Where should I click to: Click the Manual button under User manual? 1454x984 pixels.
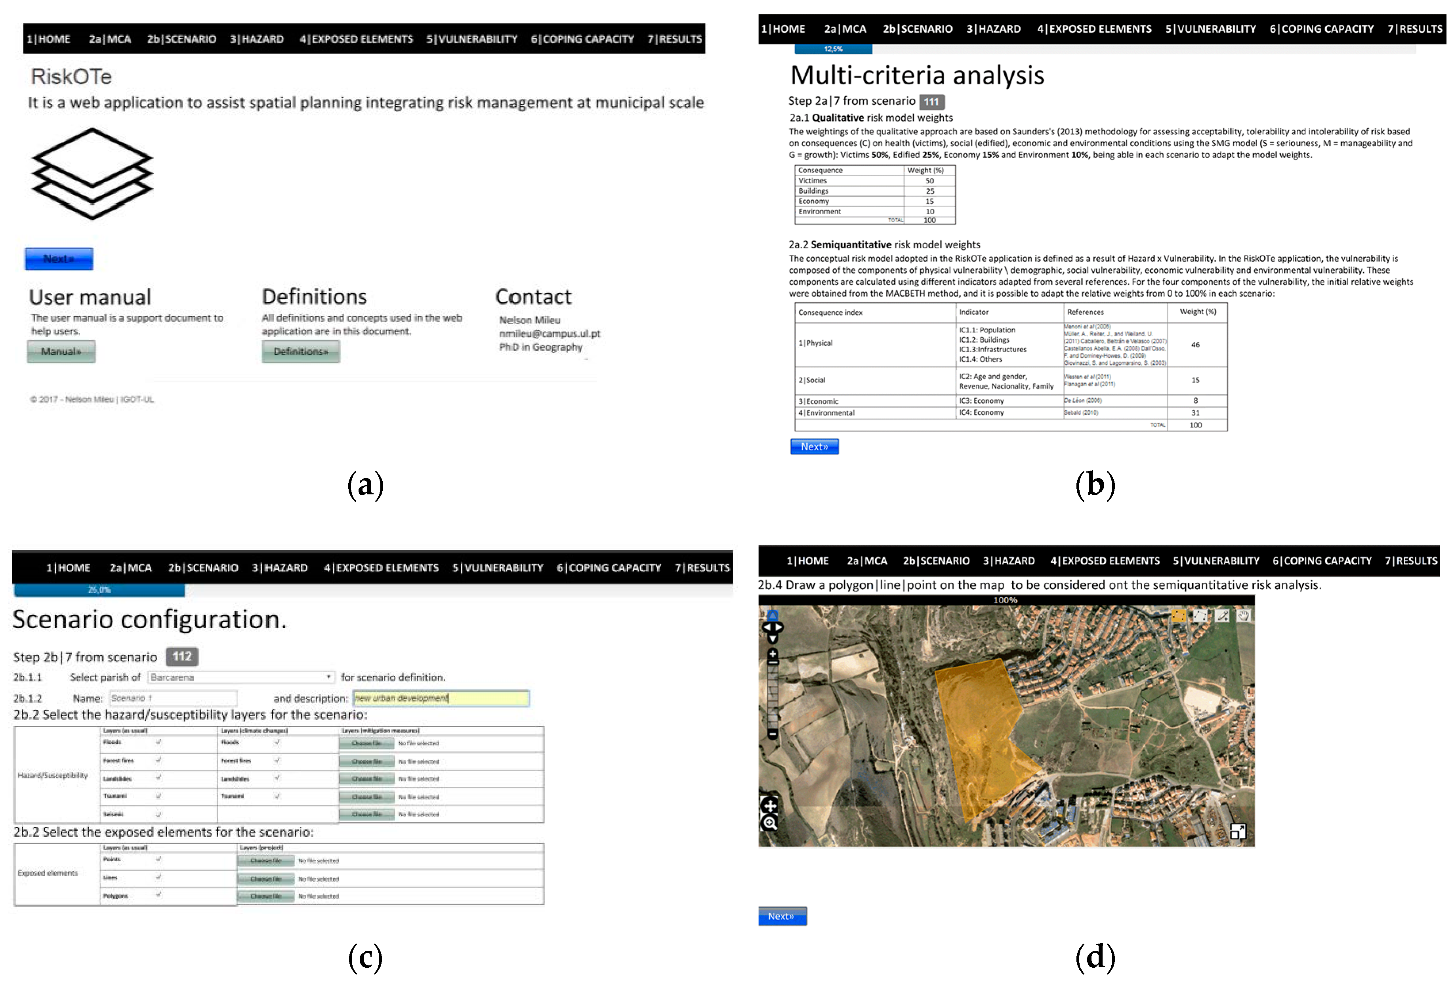[61, 351]
